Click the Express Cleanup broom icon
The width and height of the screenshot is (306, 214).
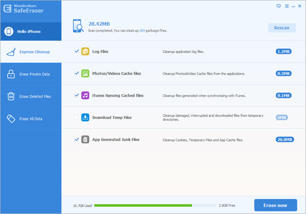click(x=11, y=52)
